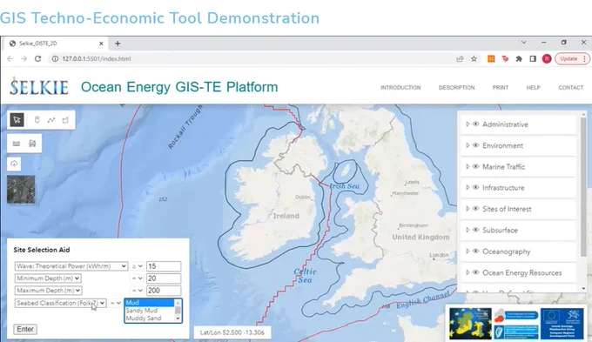Select Muddy Sand in seabed list
Image resolution: width=592 pixels, height=342 pixels.
pyautogui.click(x=150, y=319)
